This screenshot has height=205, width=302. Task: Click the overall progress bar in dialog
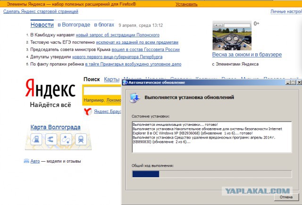coord(212,174)
